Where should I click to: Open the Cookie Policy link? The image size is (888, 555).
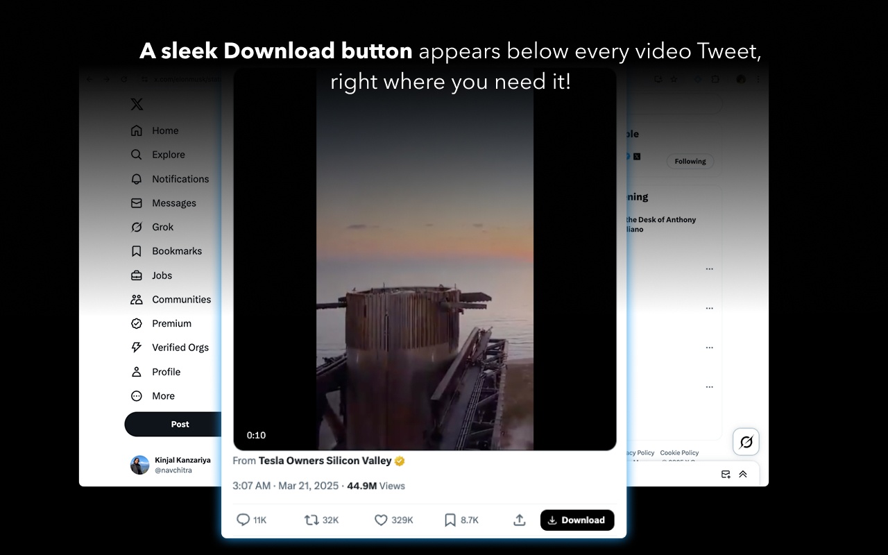[679, 453]
